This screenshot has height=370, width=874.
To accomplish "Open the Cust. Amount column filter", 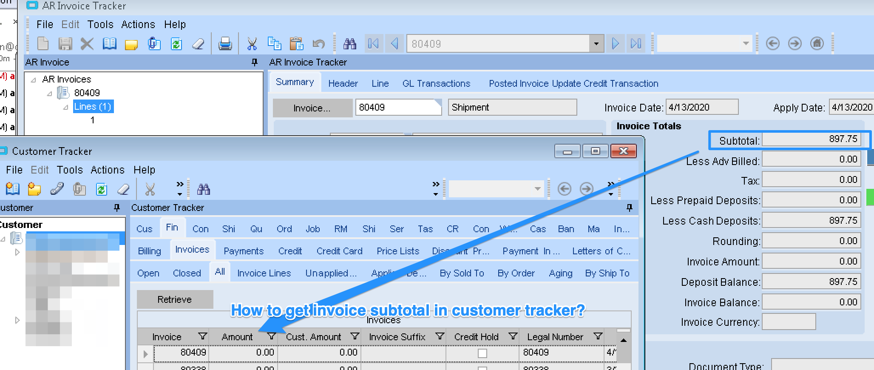I will tap(355, 336).
